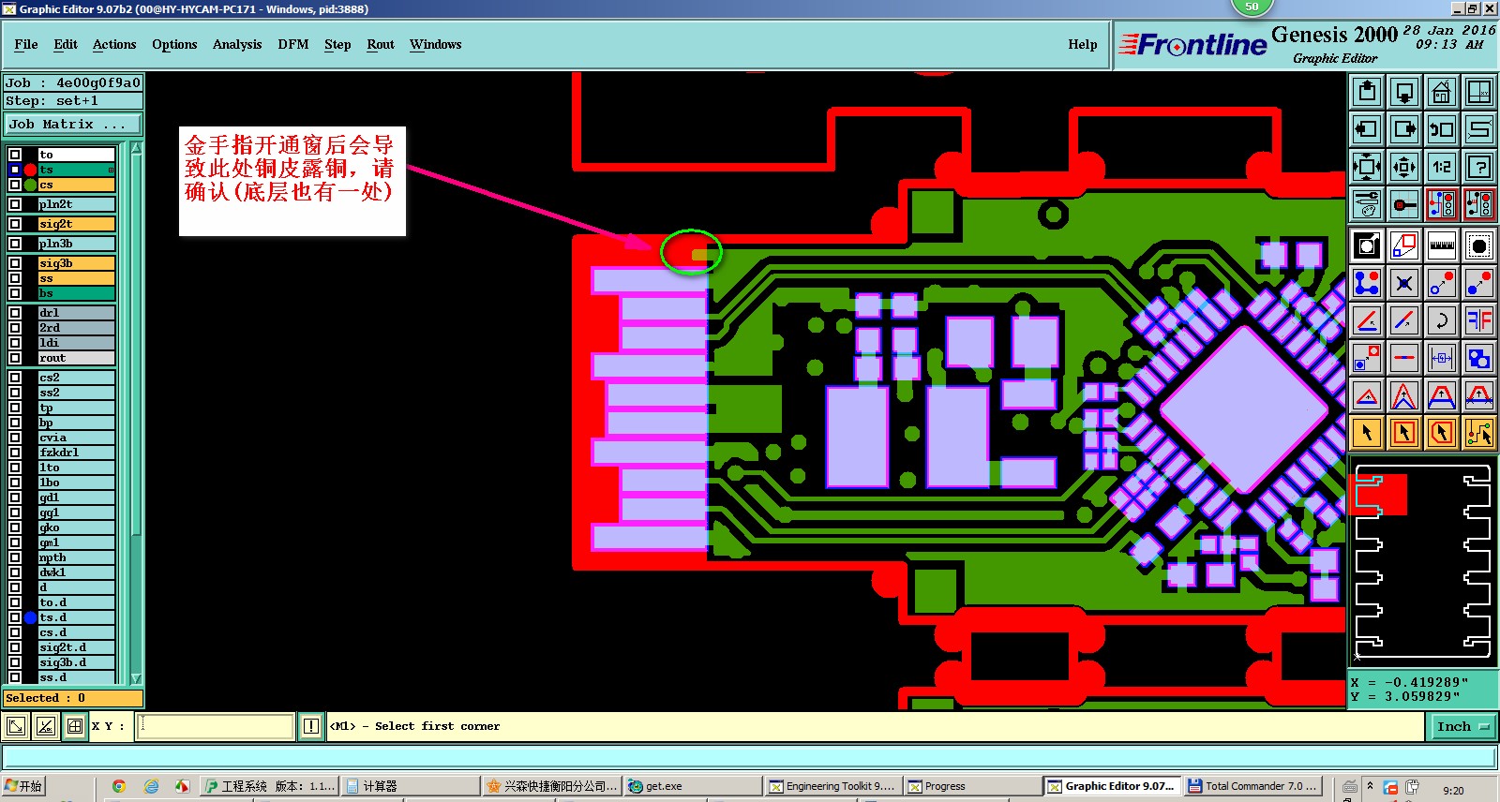The width and height of the screenshot is (1500, 802).
Task: Click the dashed-box black circle icon
Action: point(1479,245)
